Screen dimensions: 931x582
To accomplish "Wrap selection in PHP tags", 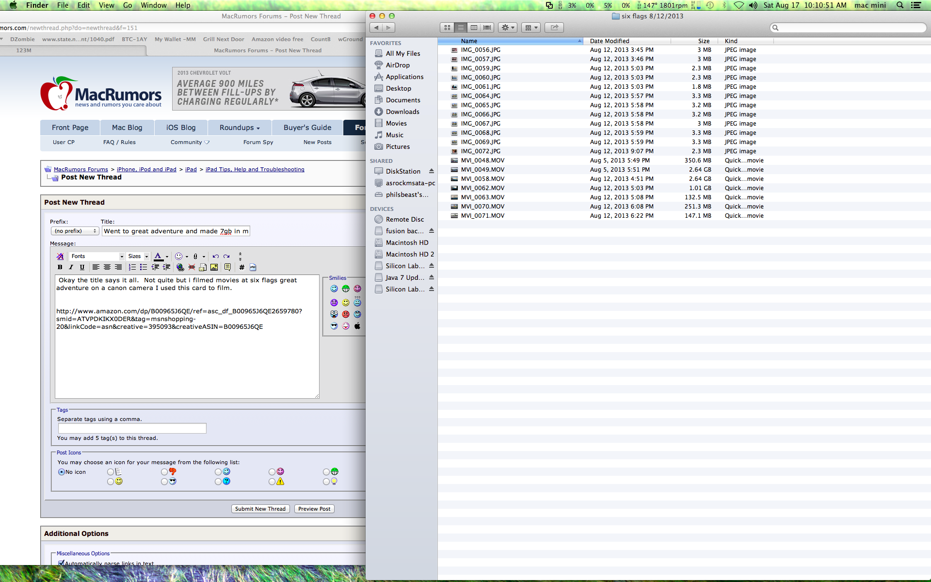I will [253, 267].
